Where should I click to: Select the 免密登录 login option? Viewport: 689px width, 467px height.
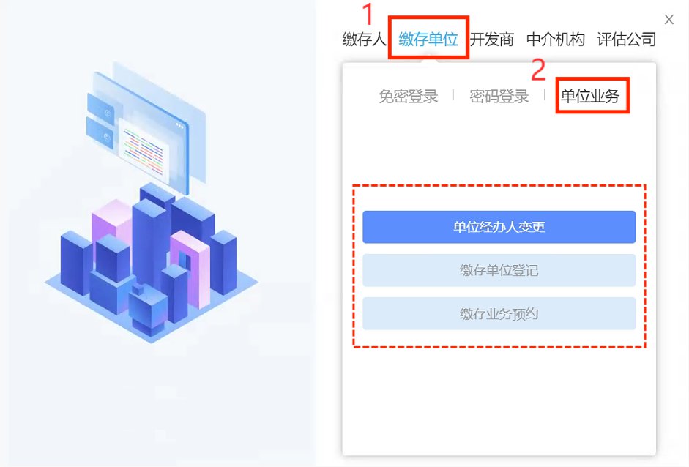click(x=409, y=96)
